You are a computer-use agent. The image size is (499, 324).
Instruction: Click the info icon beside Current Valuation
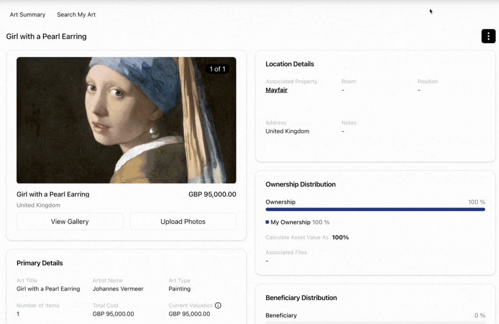tap(218, 306)
